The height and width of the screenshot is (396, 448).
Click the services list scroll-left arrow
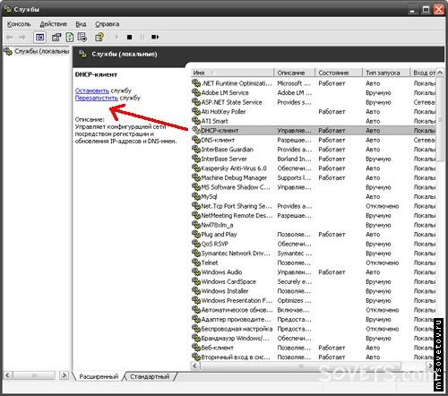point(195,366)
